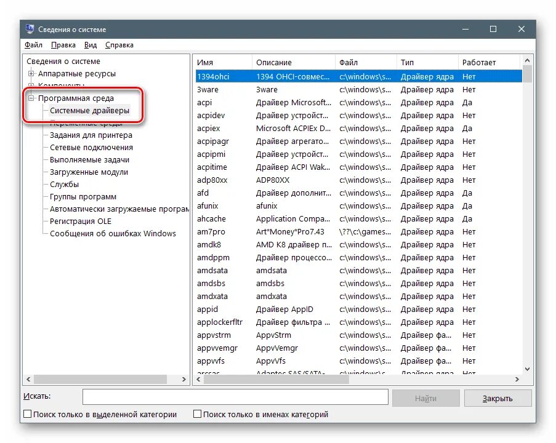Open the Справка menu
The image size is (556, 443).
119,45
